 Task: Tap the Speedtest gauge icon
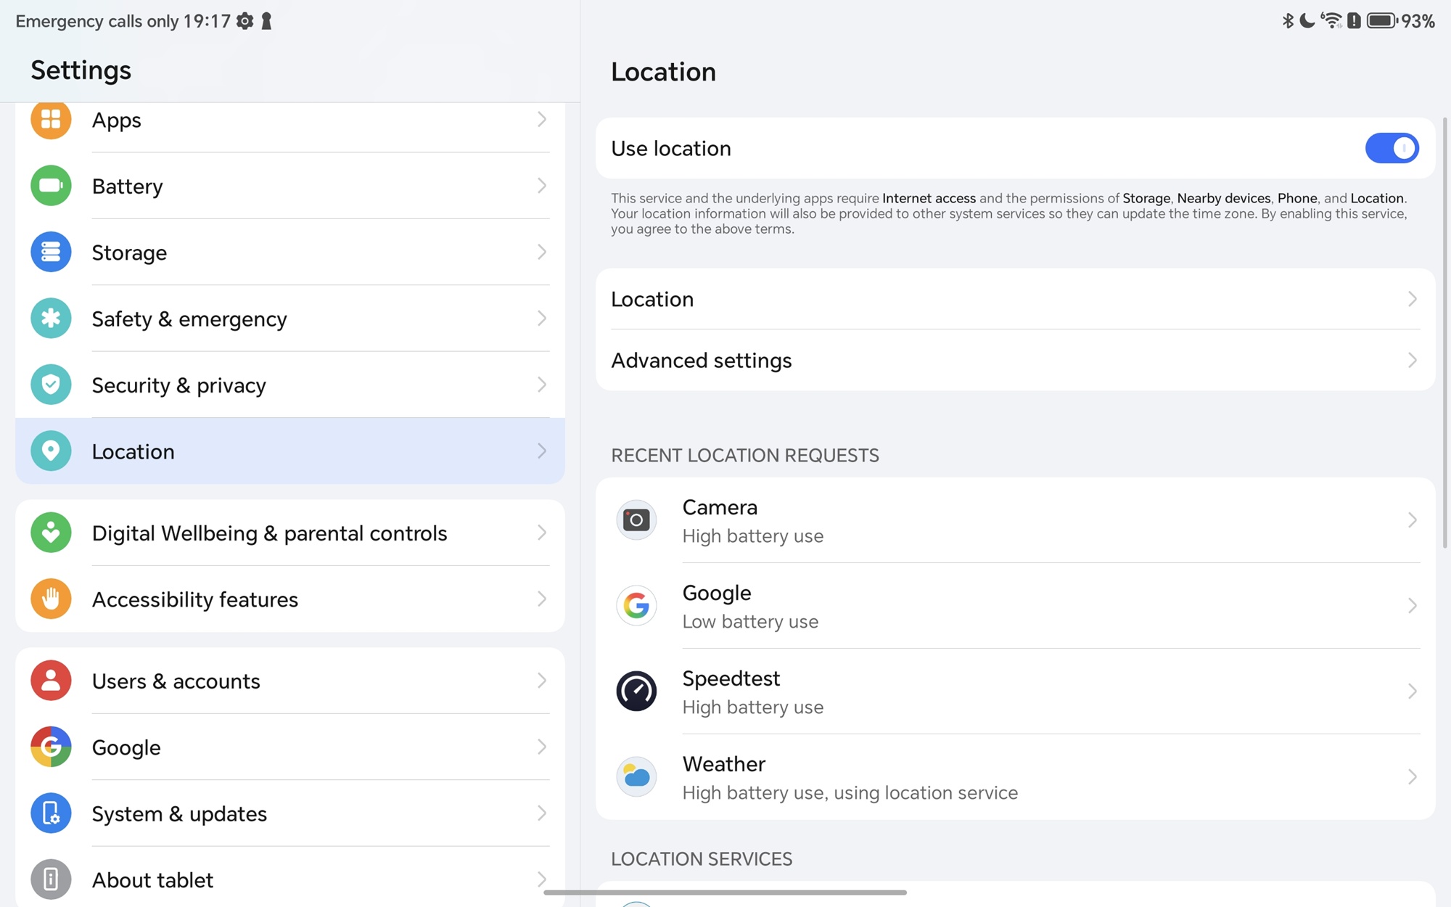636,691
